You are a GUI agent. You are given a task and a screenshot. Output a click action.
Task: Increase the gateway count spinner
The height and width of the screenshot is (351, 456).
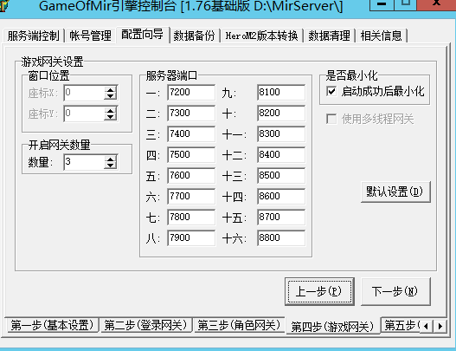click(x=110, y=159)
